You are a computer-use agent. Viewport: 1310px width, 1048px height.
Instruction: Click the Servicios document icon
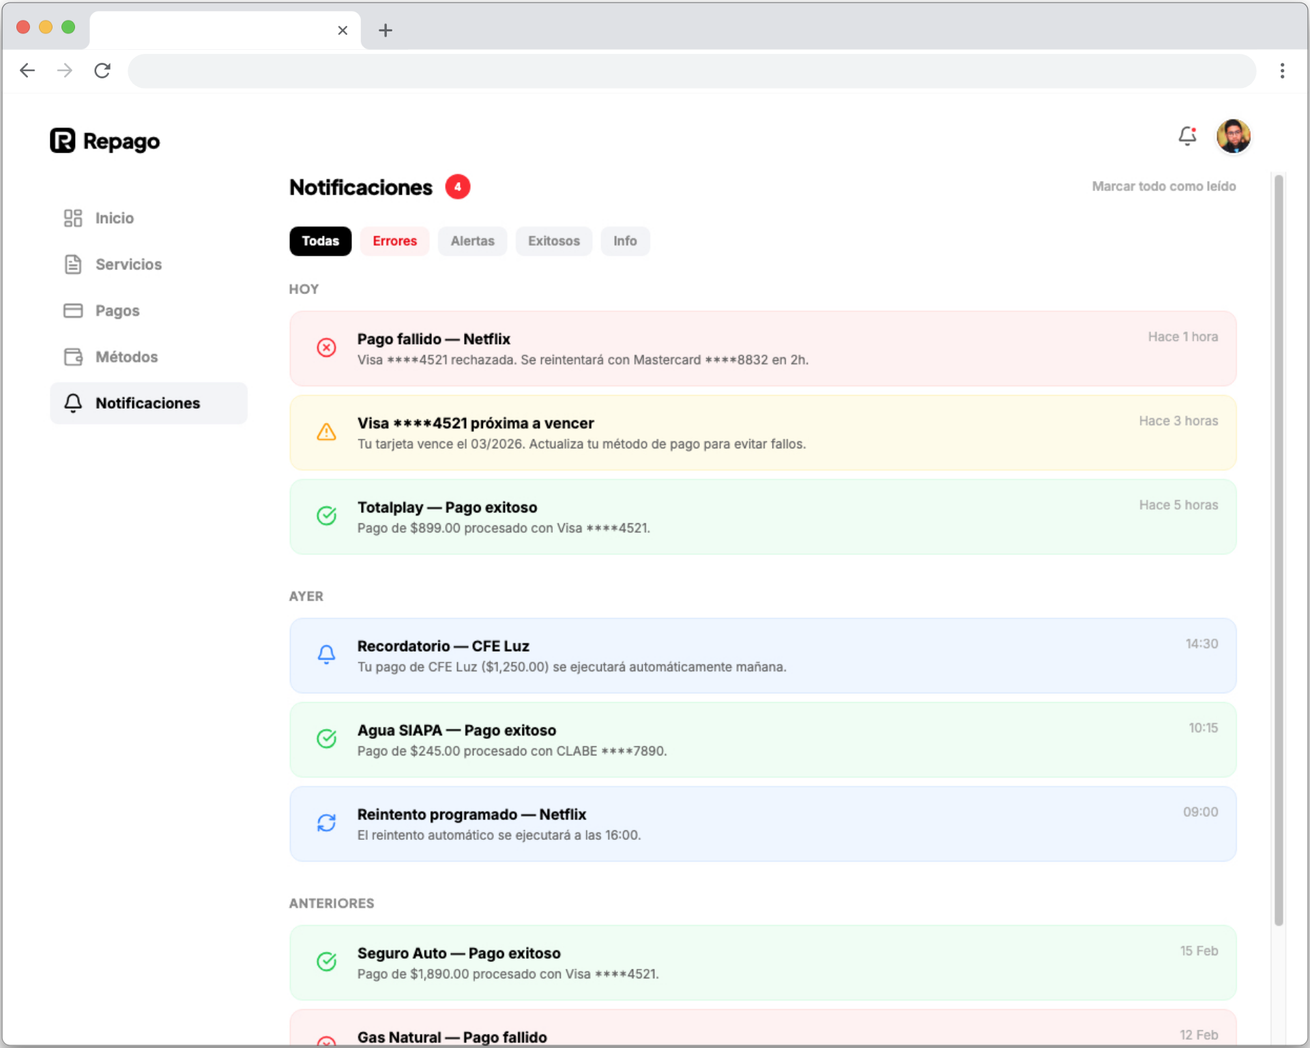[x=73, y=264]
